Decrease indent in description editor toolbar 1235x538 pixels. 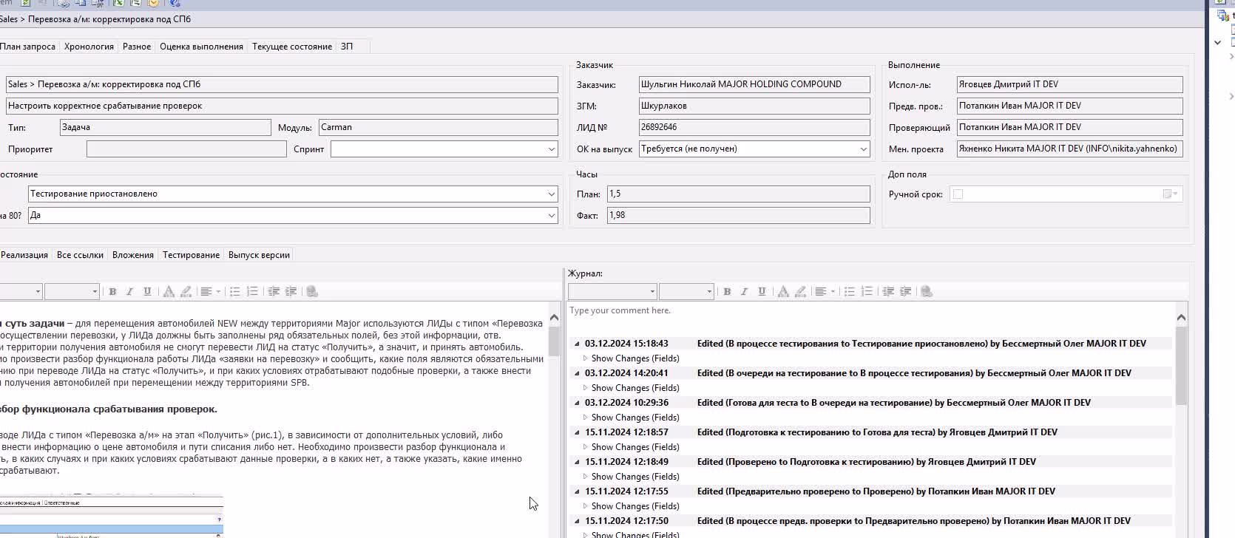pos(274,292)
